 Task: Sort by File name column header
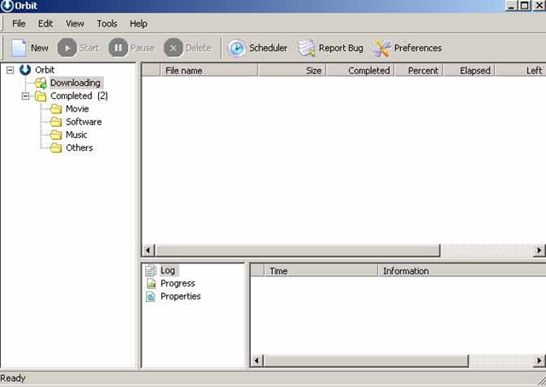[208, 71]
